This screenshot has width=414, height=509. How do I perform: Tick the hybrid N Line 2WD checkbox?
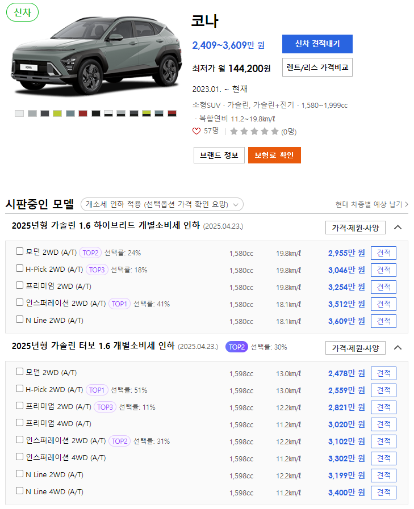point(19,319)
